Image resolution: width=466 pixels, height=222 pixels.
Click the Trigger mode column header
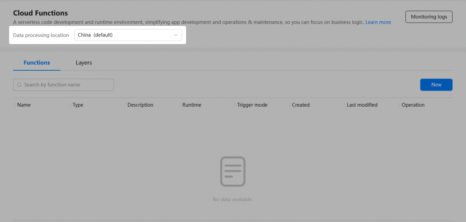click(x=252, y=105)
